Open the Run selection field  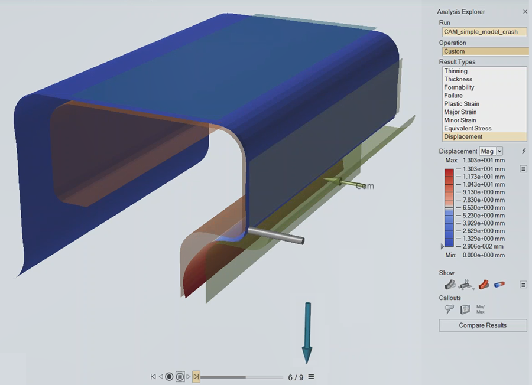tap(484, 32)
